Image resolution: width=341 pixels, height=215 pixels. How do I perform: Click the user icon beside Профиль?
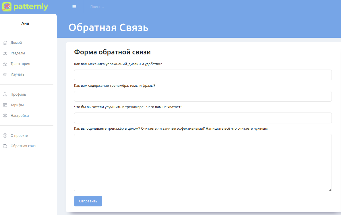[5, 94]
